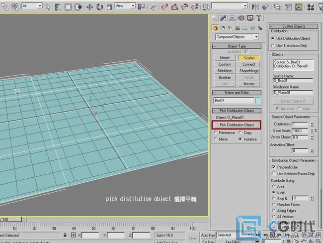The height and width of the screenshot is (243, 323).
Task: Open Select by Name tool
Action: (58, 7)
